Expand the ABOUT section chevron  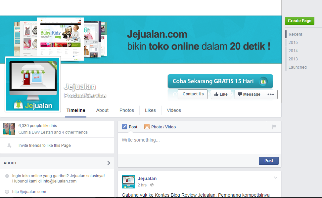click(109, 163)
